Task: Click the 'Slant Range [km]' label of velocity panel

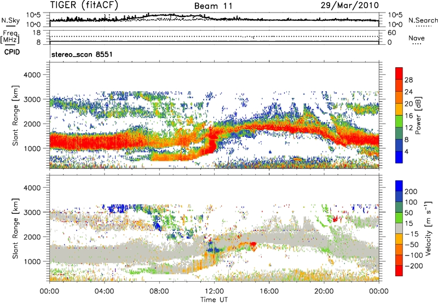Action: [15, 229]
